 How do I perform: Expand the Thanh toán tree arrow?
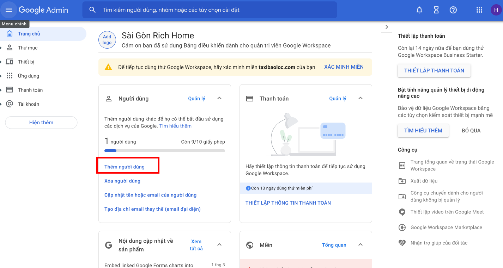[x=1, y=90]
